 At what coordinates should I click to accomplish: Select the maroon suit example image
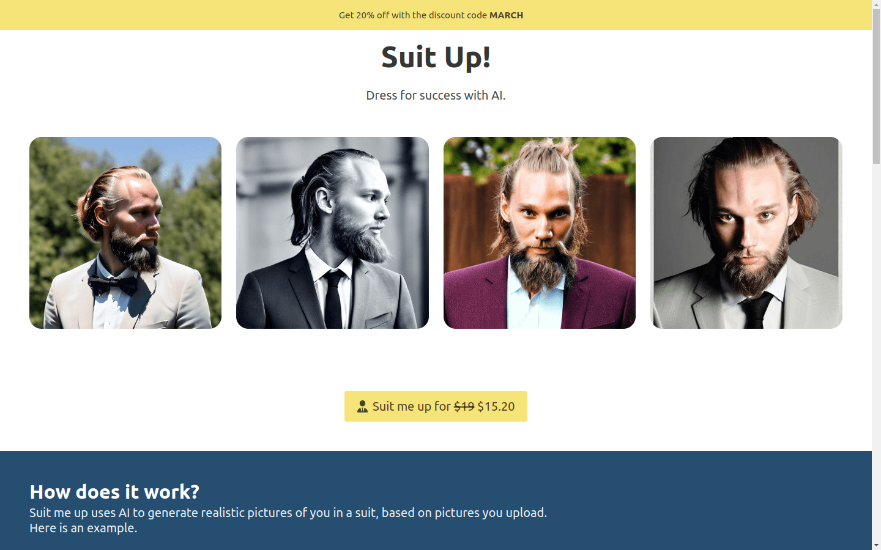tap(539, 232)
